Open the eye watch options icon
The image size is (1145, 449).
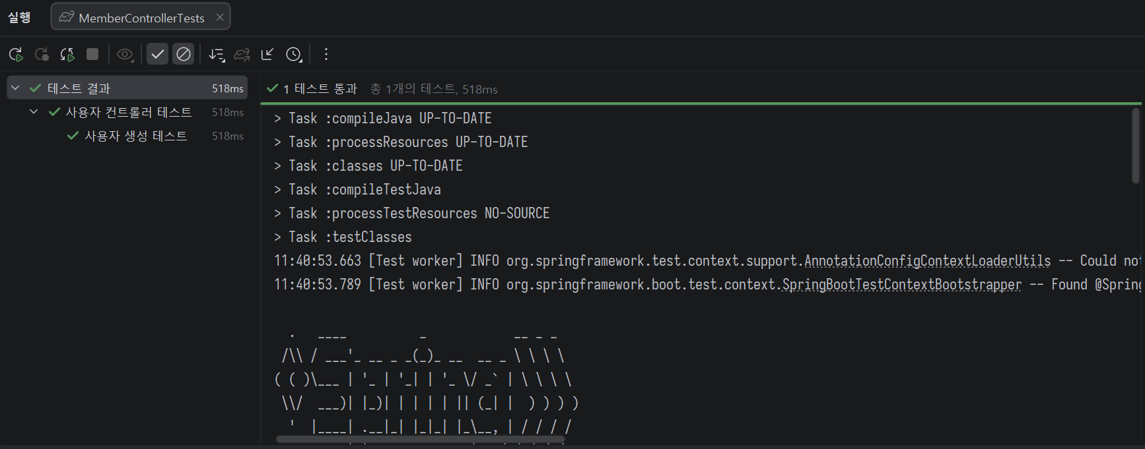(x=125, y=54)
